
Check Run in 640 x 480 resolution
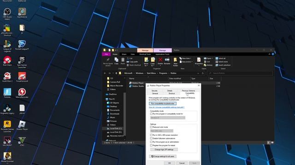point(151,135)
